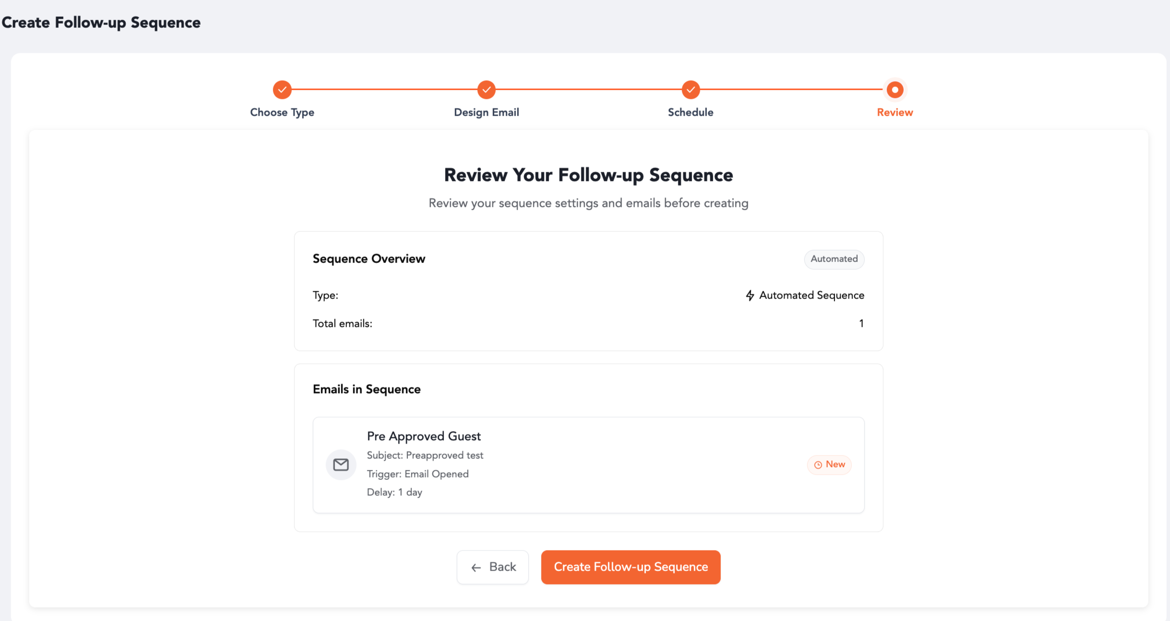
Task: Click the lightning bolt icon beside Automated Sequence
Action: [x=750, y=296]
